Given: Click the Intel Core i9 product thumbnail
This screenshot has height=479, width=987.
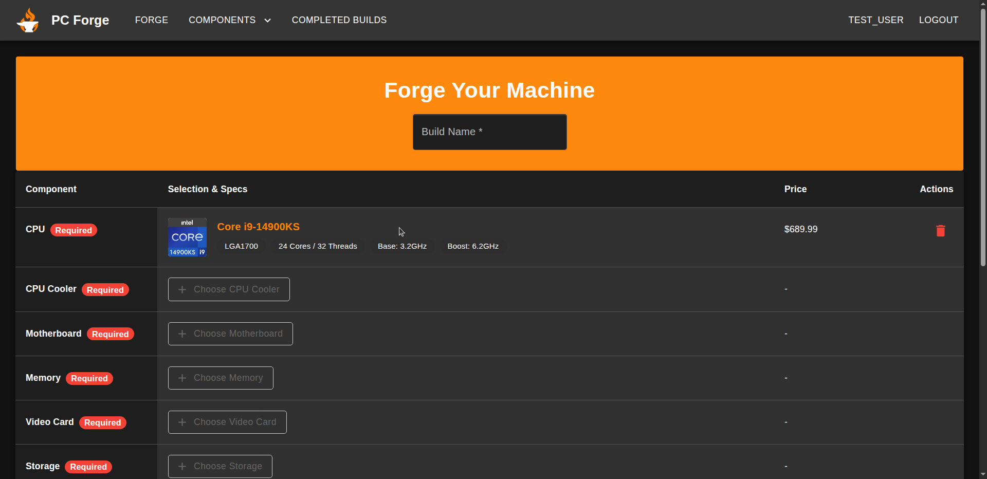Looking at the screenshot, I should click(x=187, y=237).
